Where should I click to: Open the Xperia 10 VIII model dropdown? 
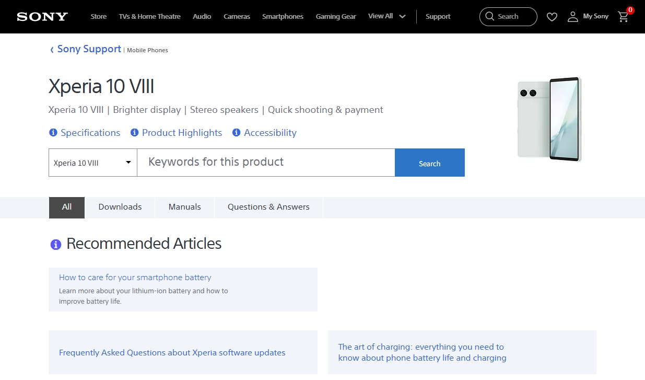(x=93, y=163)
